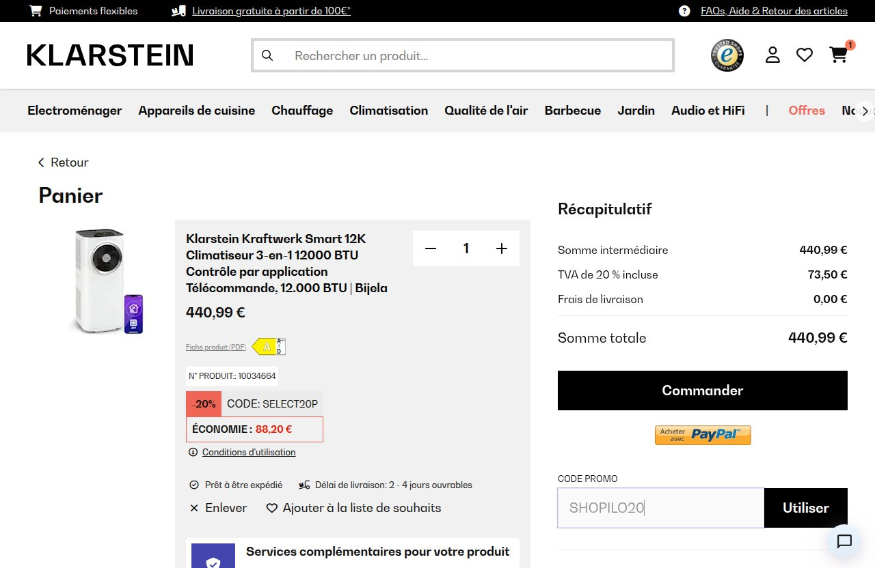Image resolution: width=875 pixels, height=568 pixels.
Task: Click the delivery truck icon in top bar
Action: coord(178,11)
